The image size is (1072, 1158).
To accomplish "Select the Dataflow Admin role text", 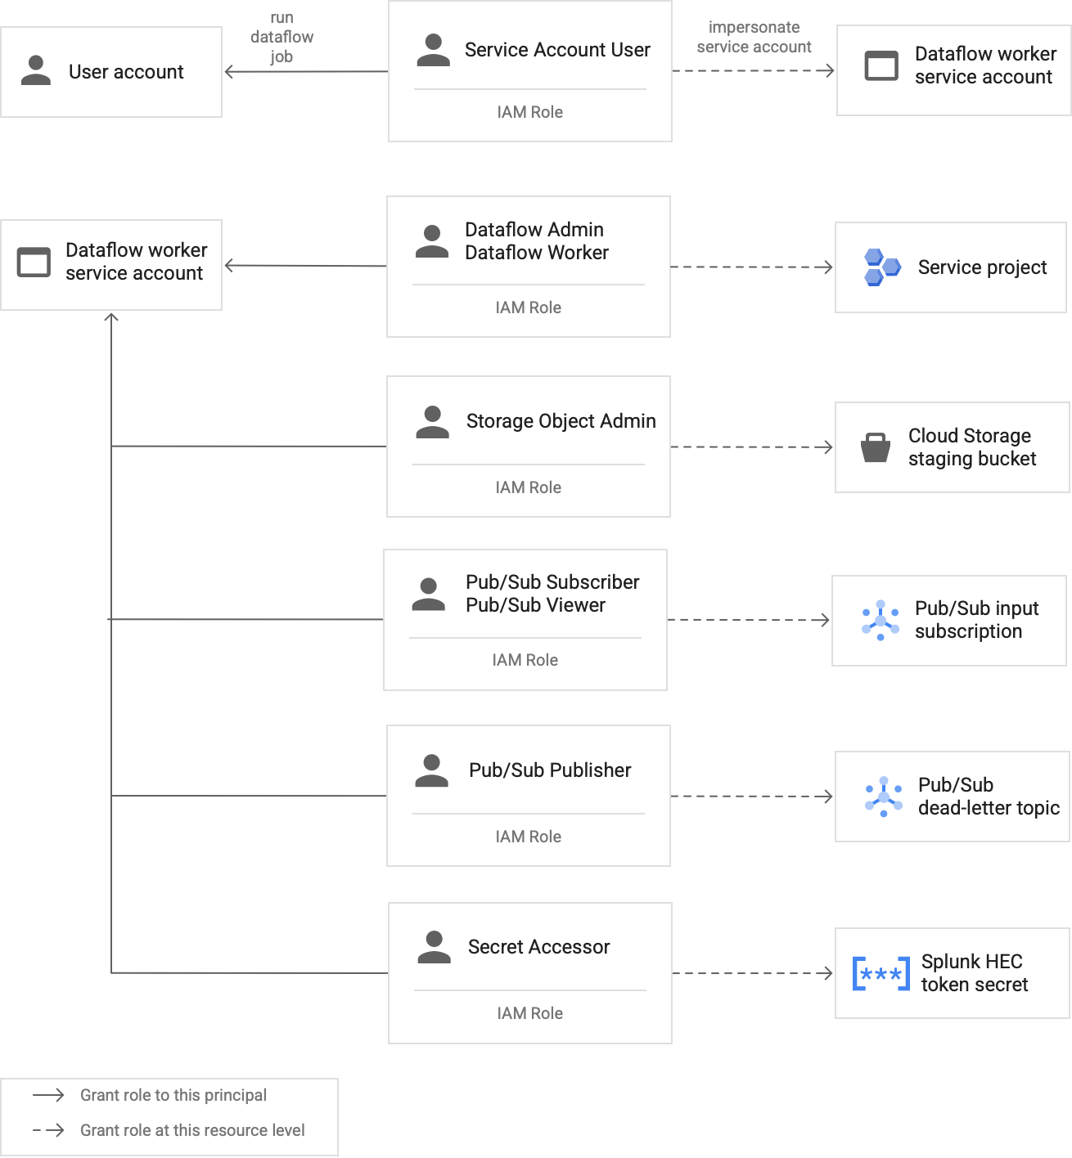I will [x=534, y=230].
